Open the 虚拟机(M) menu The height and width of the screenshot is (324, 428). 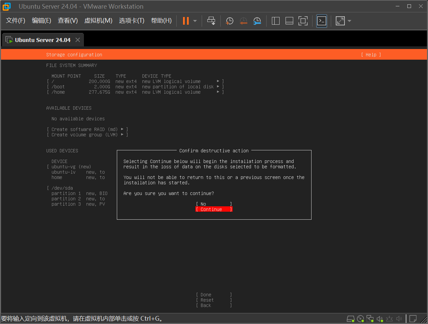point(99,21)
